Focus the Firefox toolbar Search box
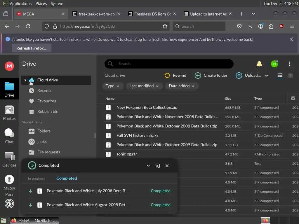The height and width of the screenshot is (224, 299). click(x=199, y=26)
